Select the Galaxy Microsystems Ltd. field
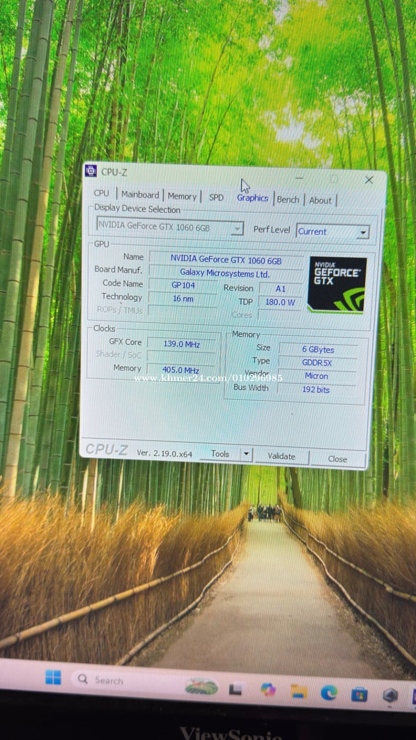Screen dimensions: 416x740 [225, 273]
